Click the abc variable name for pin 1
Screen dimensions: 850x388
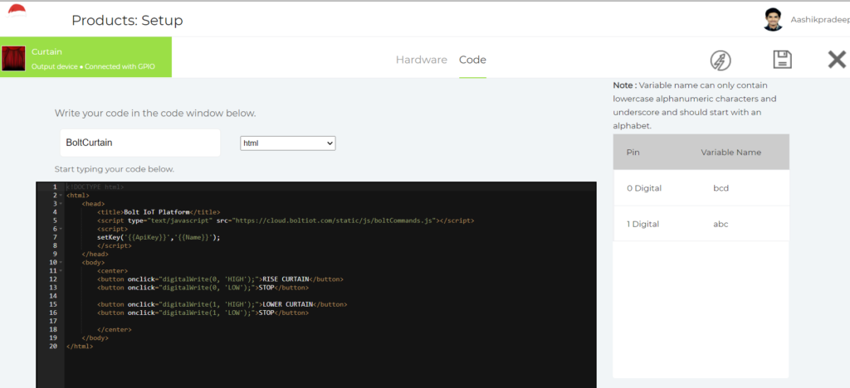(721, 224)
